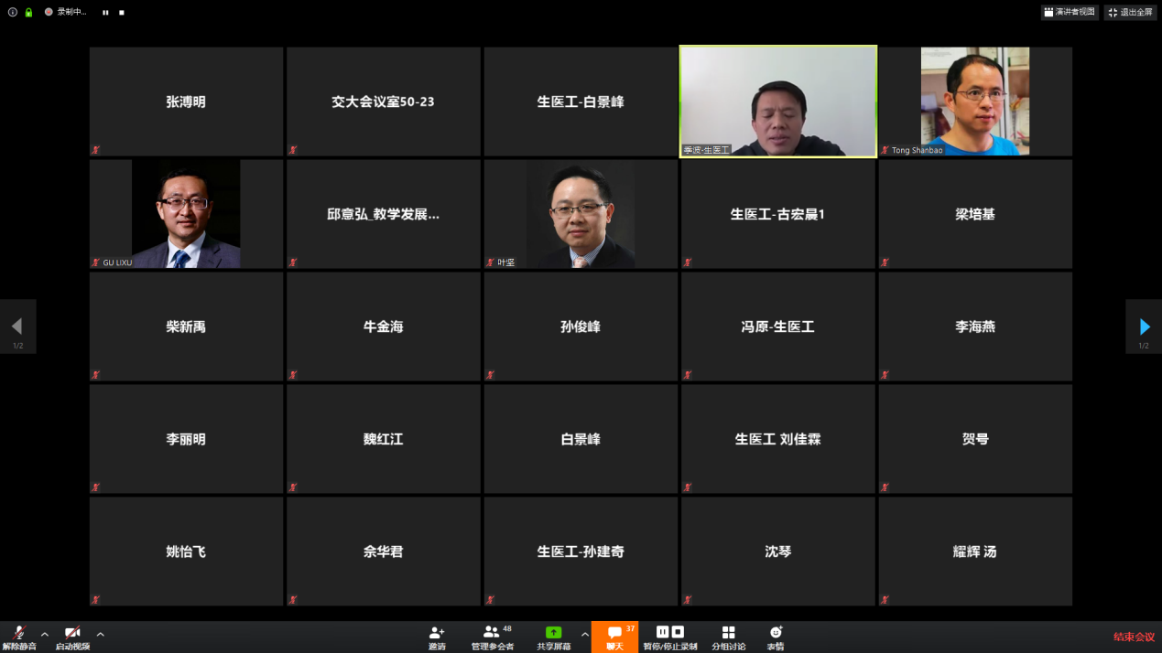
Task: Select Tong Shanbao's video thumbnail
Action: click(x=974, y=101)
